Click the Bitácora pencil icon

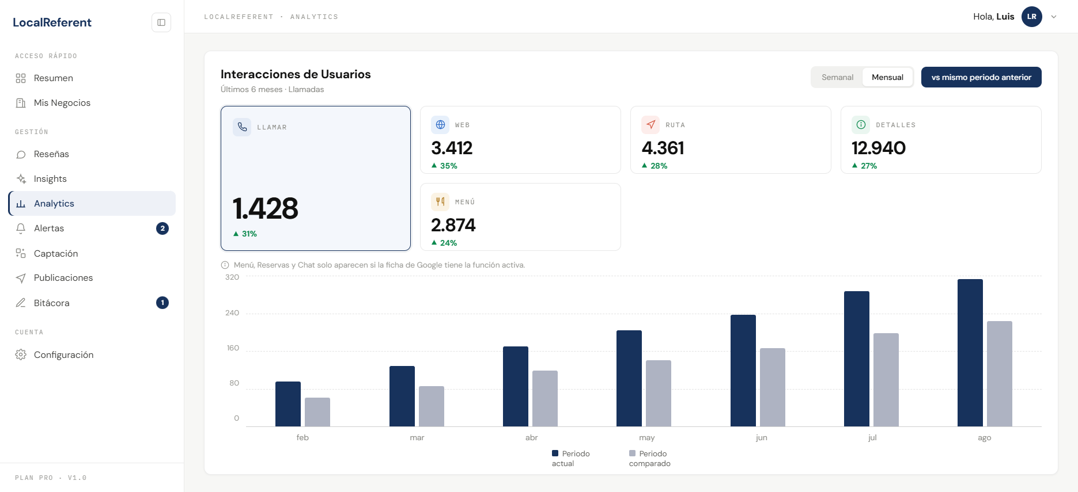pyautogui.click(x=21, y=303)
